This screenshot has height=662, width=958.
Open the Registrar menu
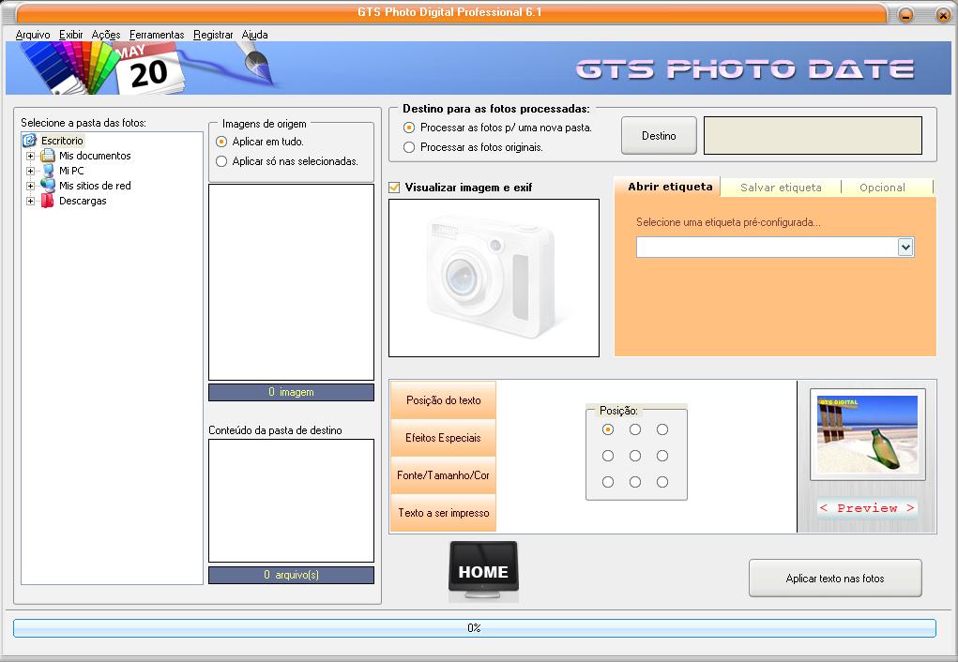pyautogui.click(x=213, y=35)
